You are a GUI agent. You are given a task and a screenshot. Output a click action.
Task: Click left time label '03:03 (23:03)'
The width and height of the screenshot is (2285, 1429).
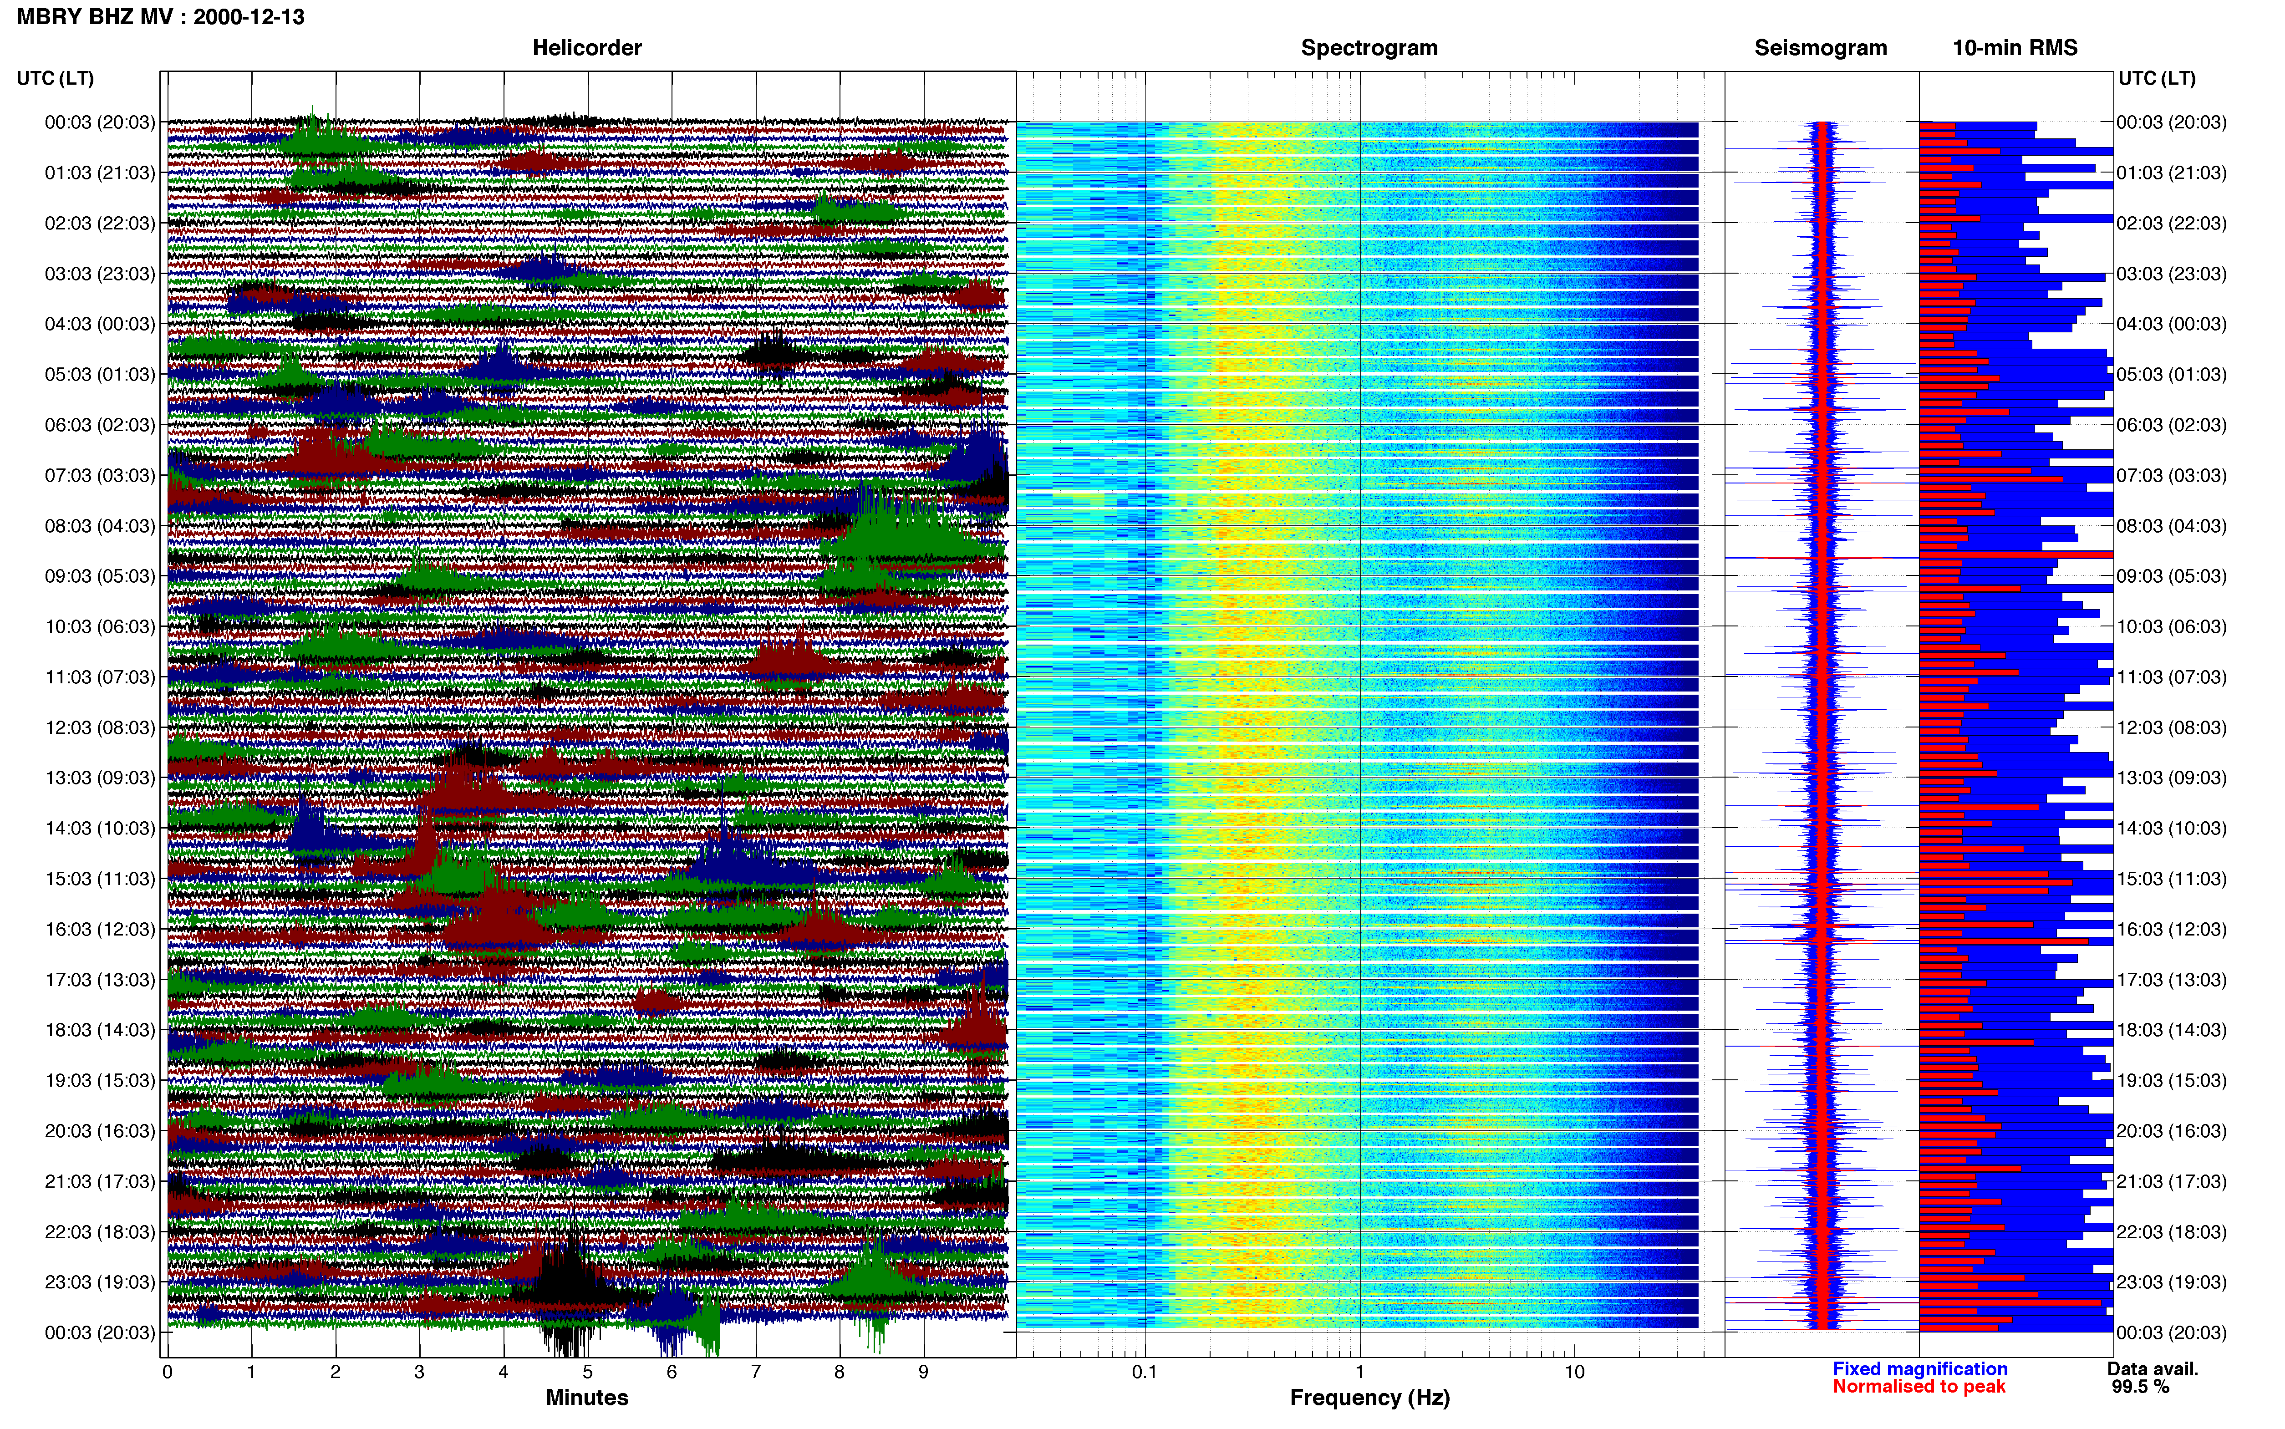pos(99,274)
